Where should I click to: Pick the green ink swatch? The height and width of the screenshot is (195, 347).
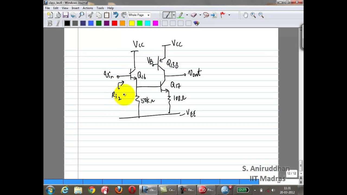(99, 24)
